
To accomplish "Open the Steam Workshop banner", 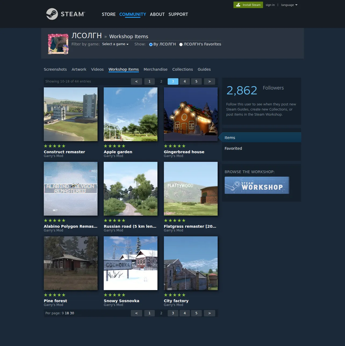I will pos(257,185).
